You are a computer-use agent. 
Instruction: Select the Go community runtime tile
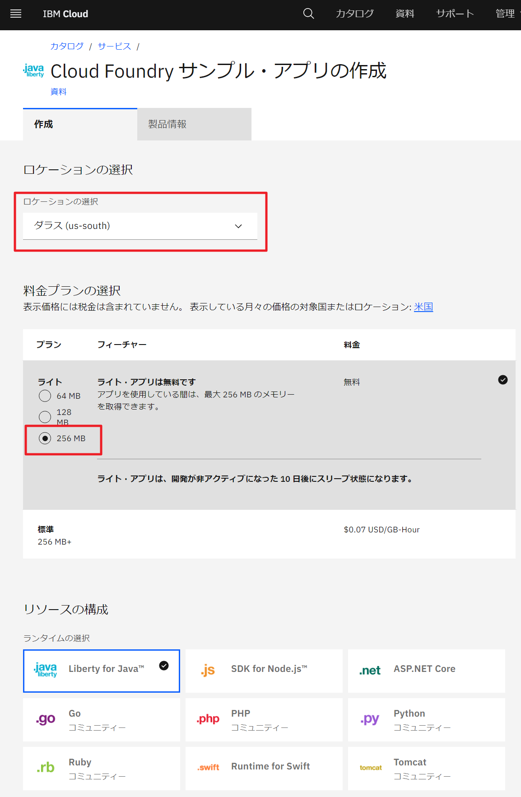(x=102, y=719)
